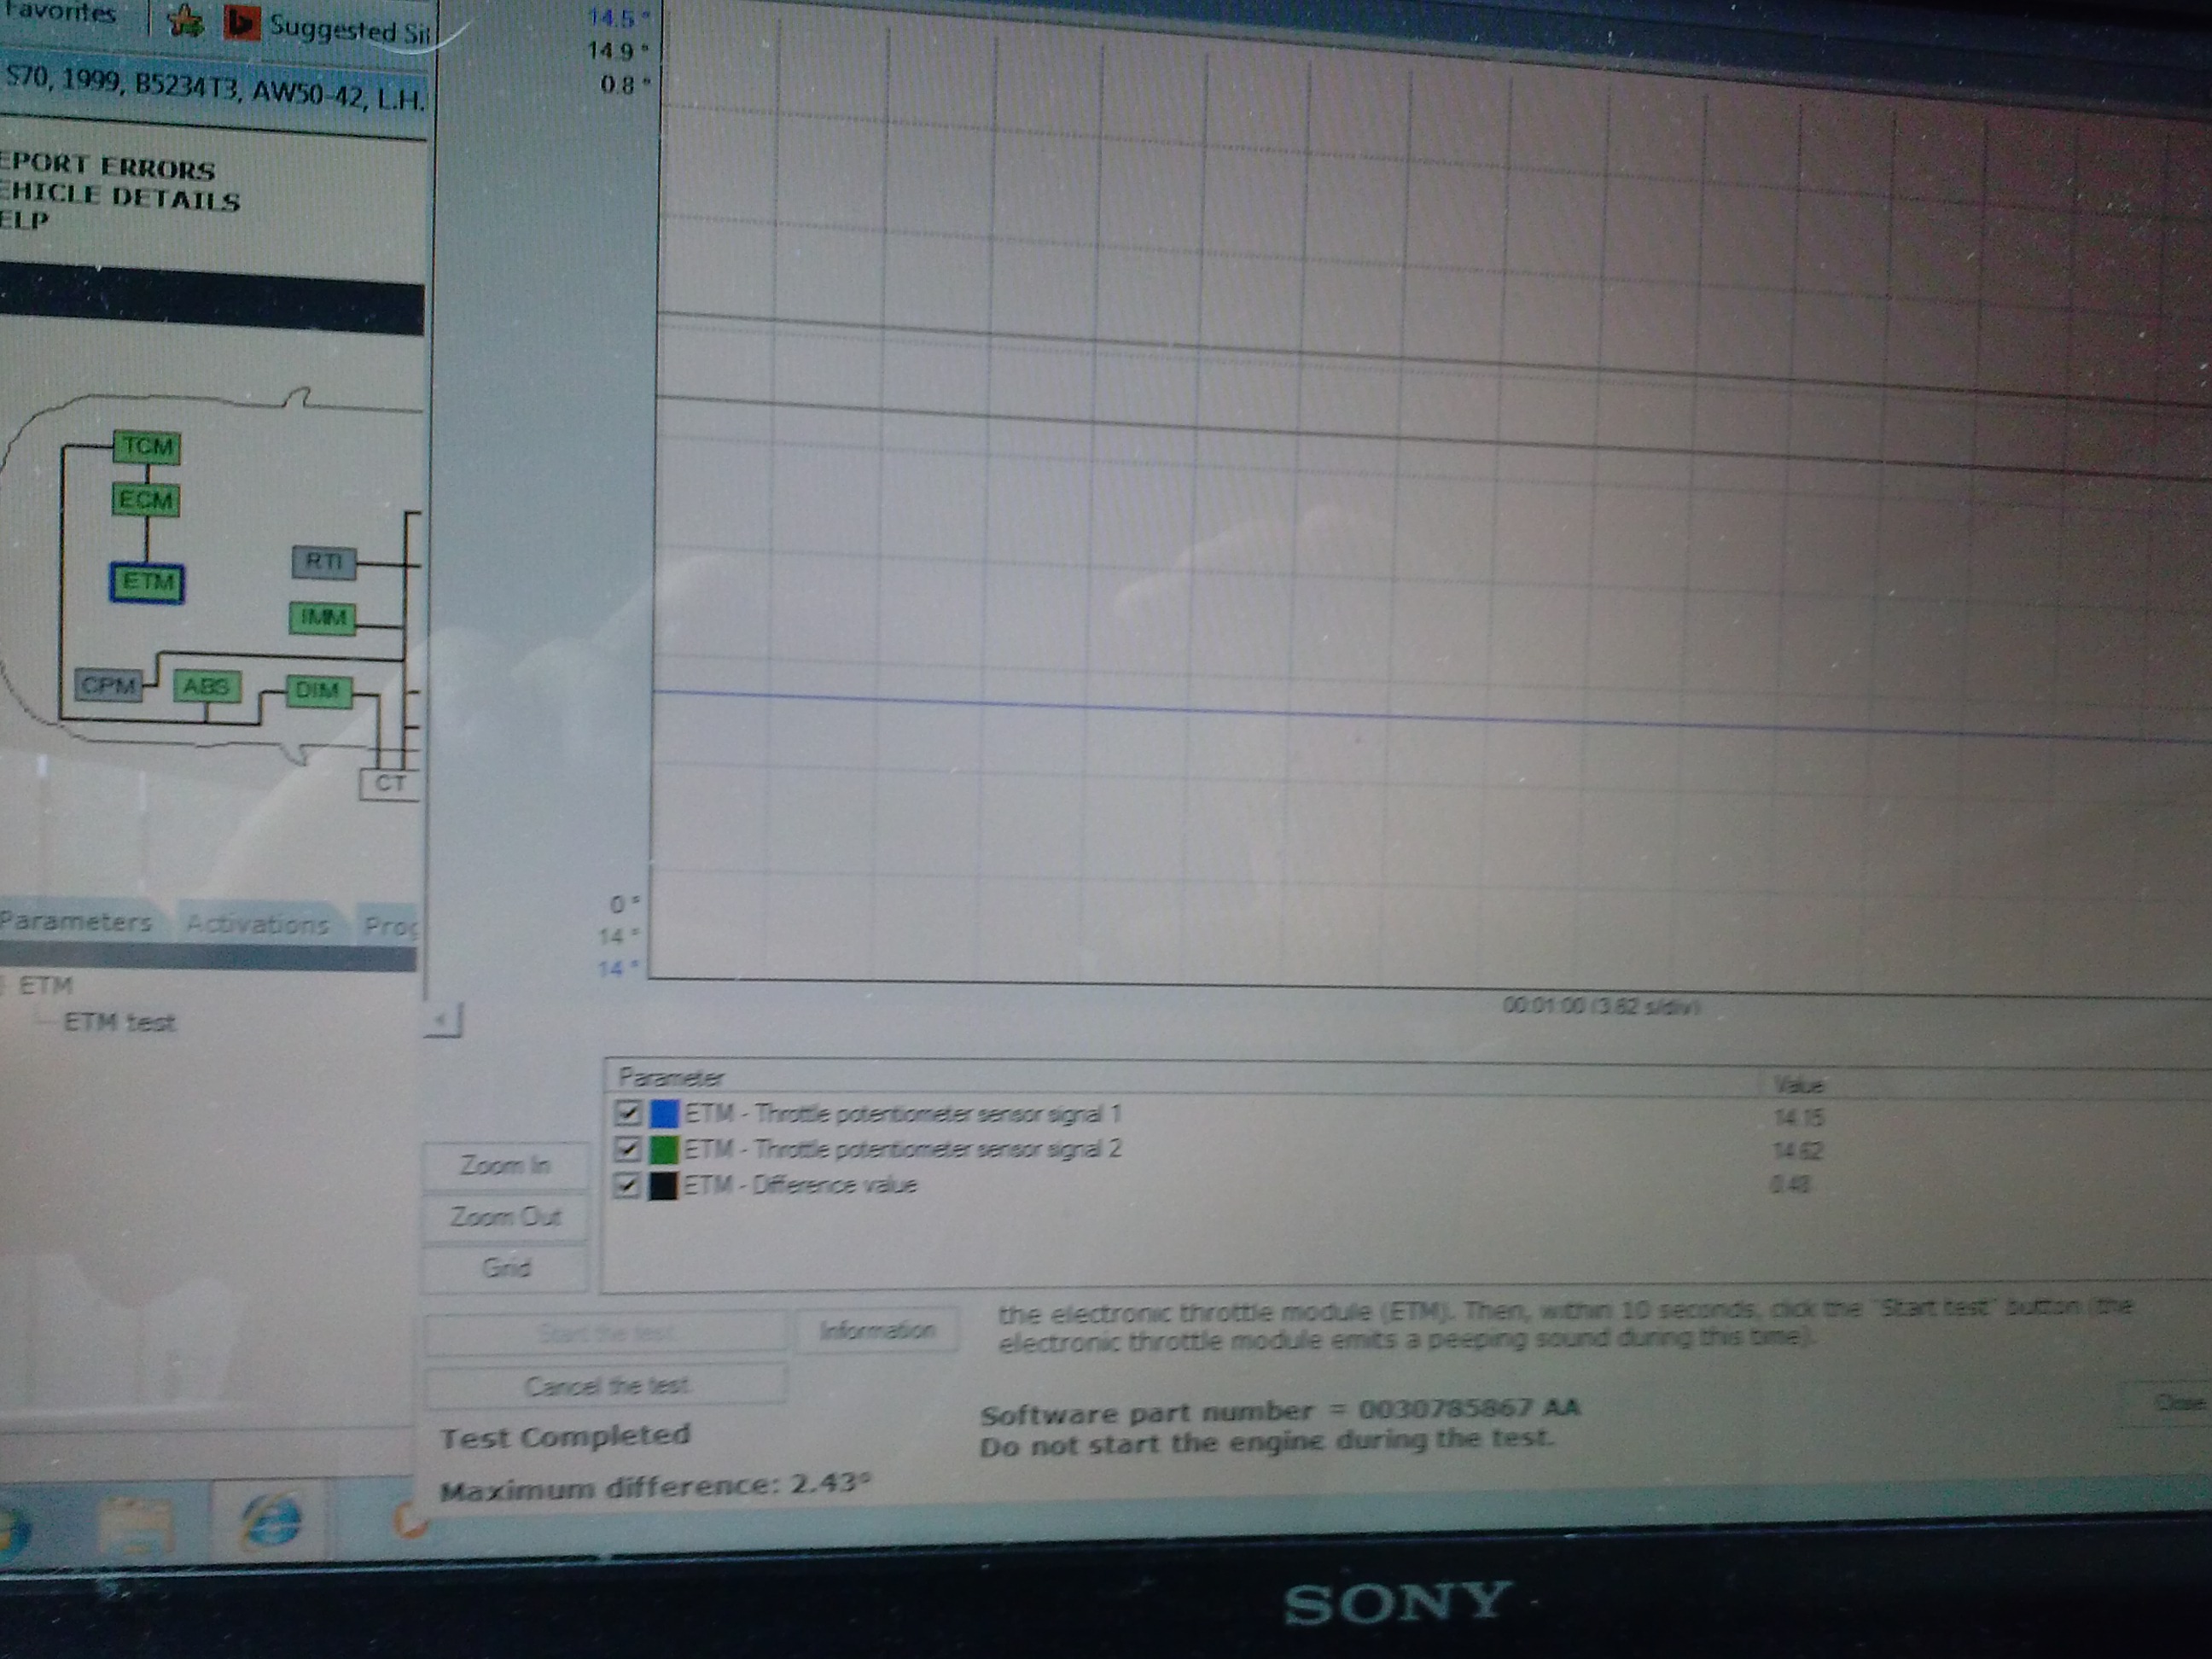The image size is (2212, 1659).
Task: Open the Parameters tab
Action: click(76, 921)
